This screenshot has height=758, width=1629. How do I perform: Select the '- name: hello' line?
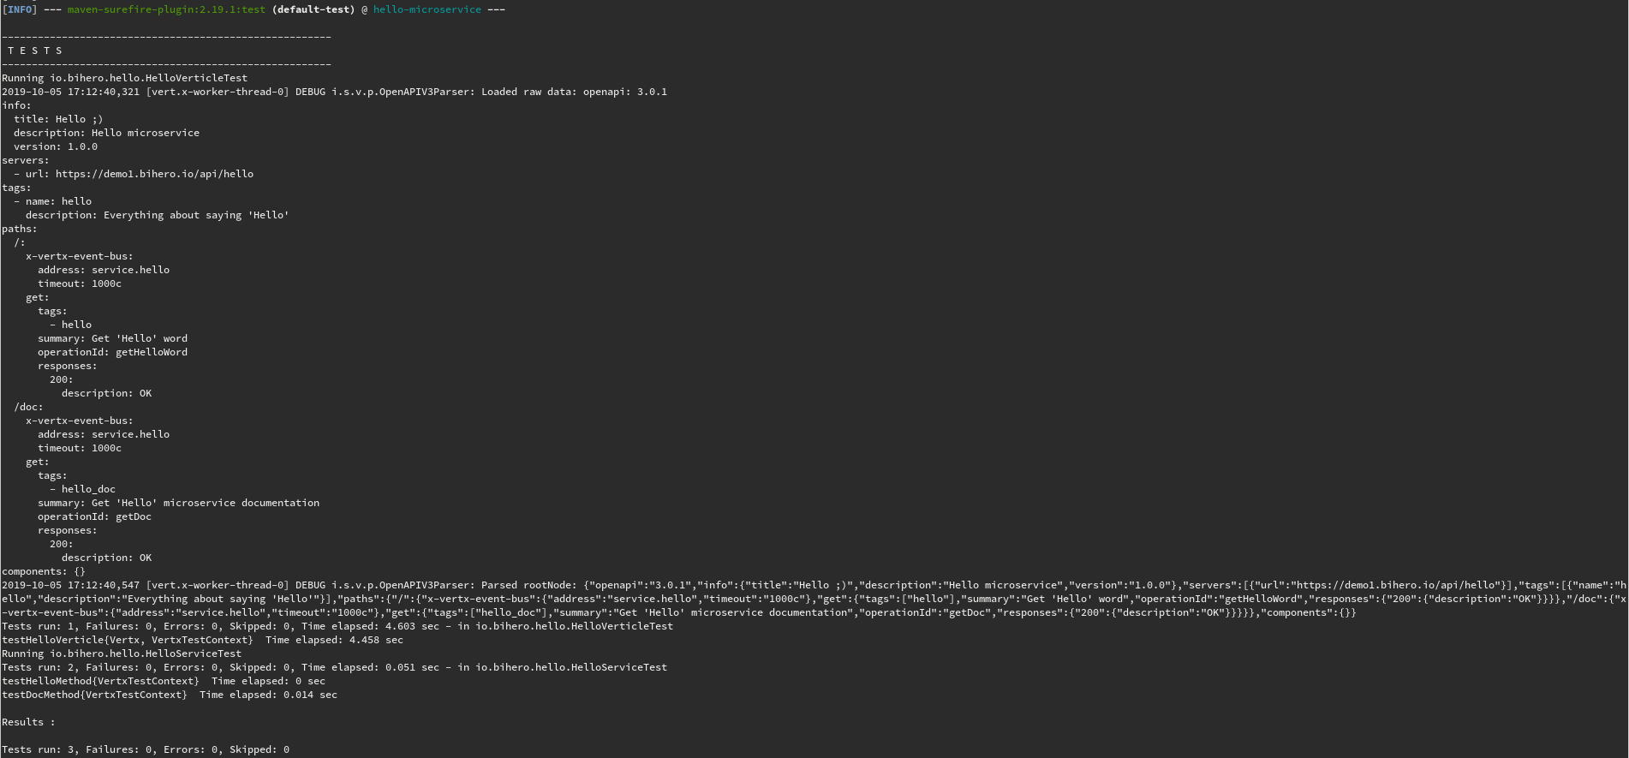click(x=52, y=201)
